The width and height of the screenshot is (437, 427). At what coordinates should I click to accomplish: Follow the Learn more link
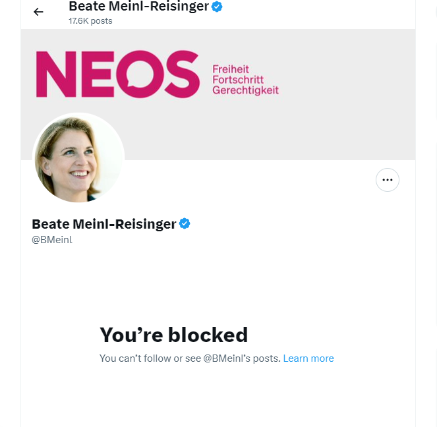click(308, 358)
